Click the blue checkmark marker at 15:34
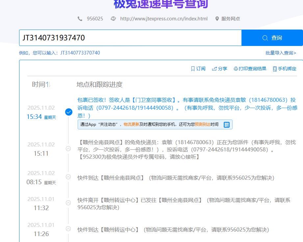Viewport: 303px width, 242px height. [x=68, y=112]
